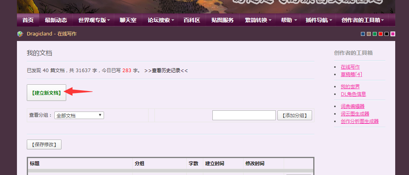Open the 查看分组 全部文档 dropdown
Image resolution: width=409 pixels, height=175 pixels.
pyautogui.click(x=79, y=115)
